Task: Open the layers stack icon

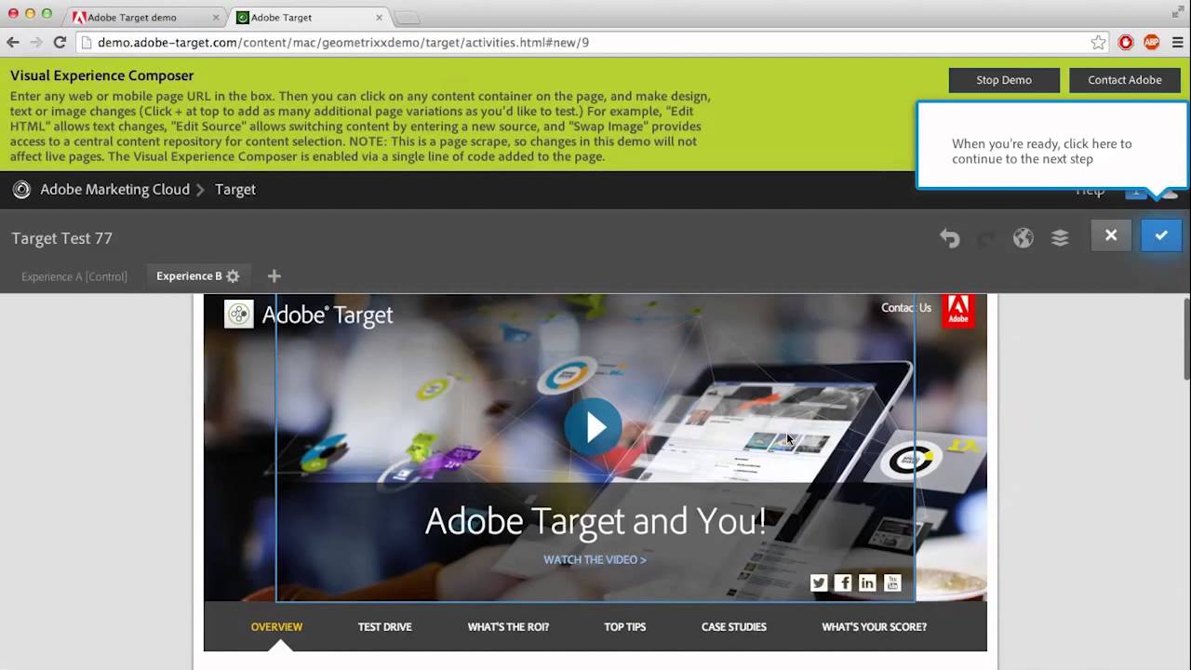Action: [x=1060, y=238]
